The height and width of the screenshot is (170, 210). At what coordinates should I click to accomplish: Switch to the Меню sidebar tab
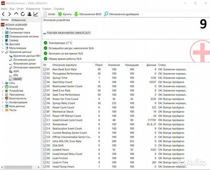(x=5, y=20)
